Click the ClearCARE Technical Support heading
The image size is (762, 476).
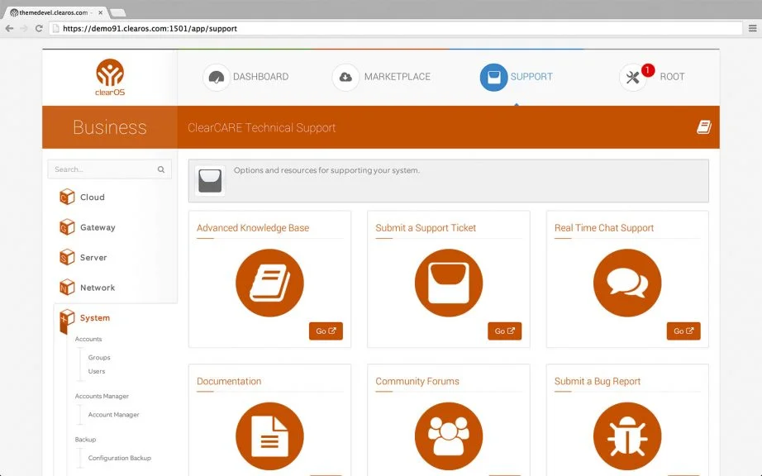[x=261, y=128]
